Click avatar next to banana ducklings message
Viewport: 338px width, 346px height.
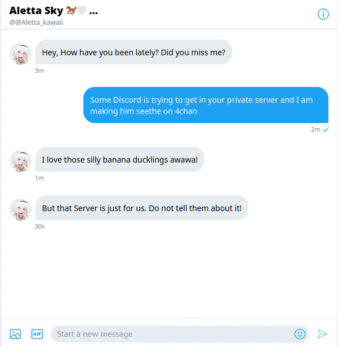(x=20, y=160)
